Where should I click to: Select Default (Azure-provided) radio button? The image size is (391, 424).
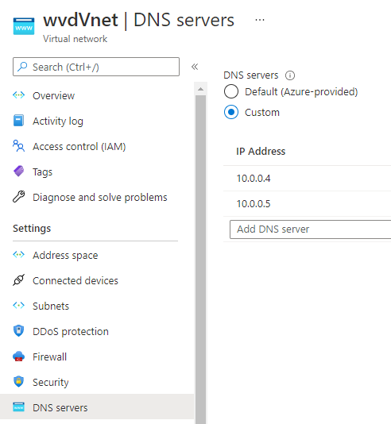click(231, 91)
